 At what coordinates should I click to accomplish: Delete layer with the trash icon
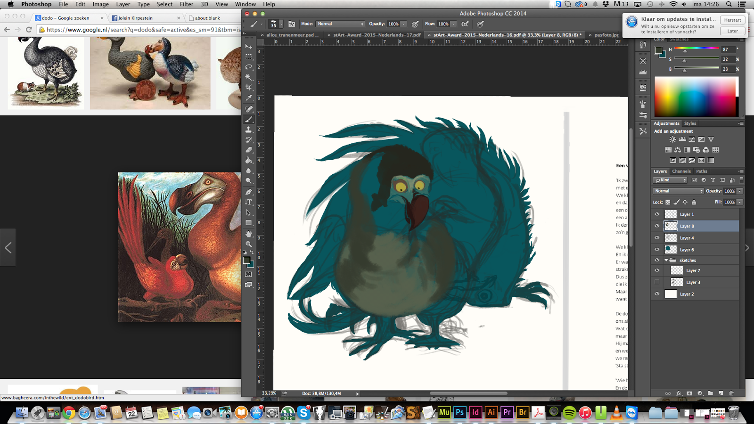[x=731, y=393]
